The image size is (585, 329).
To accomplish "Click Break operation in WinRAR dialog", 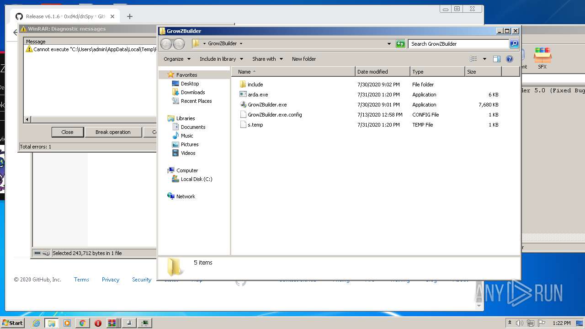I will 113,132.
